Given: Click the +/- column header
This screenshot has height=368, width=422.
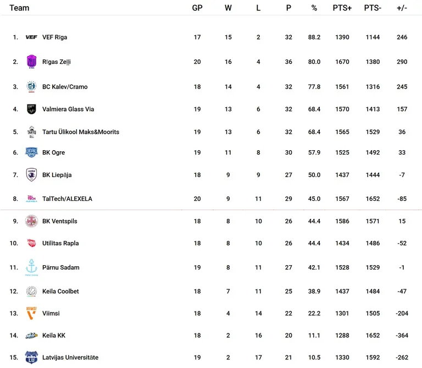Looking at the screenshot, I should 402,8.
